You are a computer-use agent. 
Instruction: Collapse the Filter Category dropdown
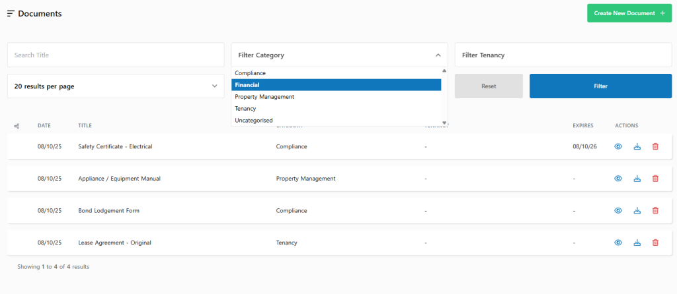(437, 55)
